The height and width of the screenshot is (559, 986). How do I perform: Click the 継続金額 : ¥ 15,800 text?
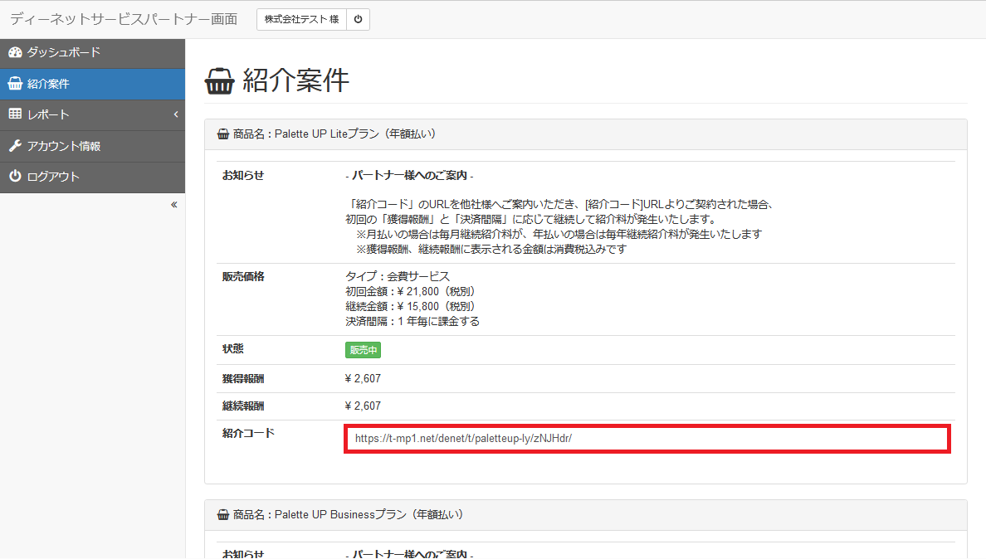pos(412,307)
